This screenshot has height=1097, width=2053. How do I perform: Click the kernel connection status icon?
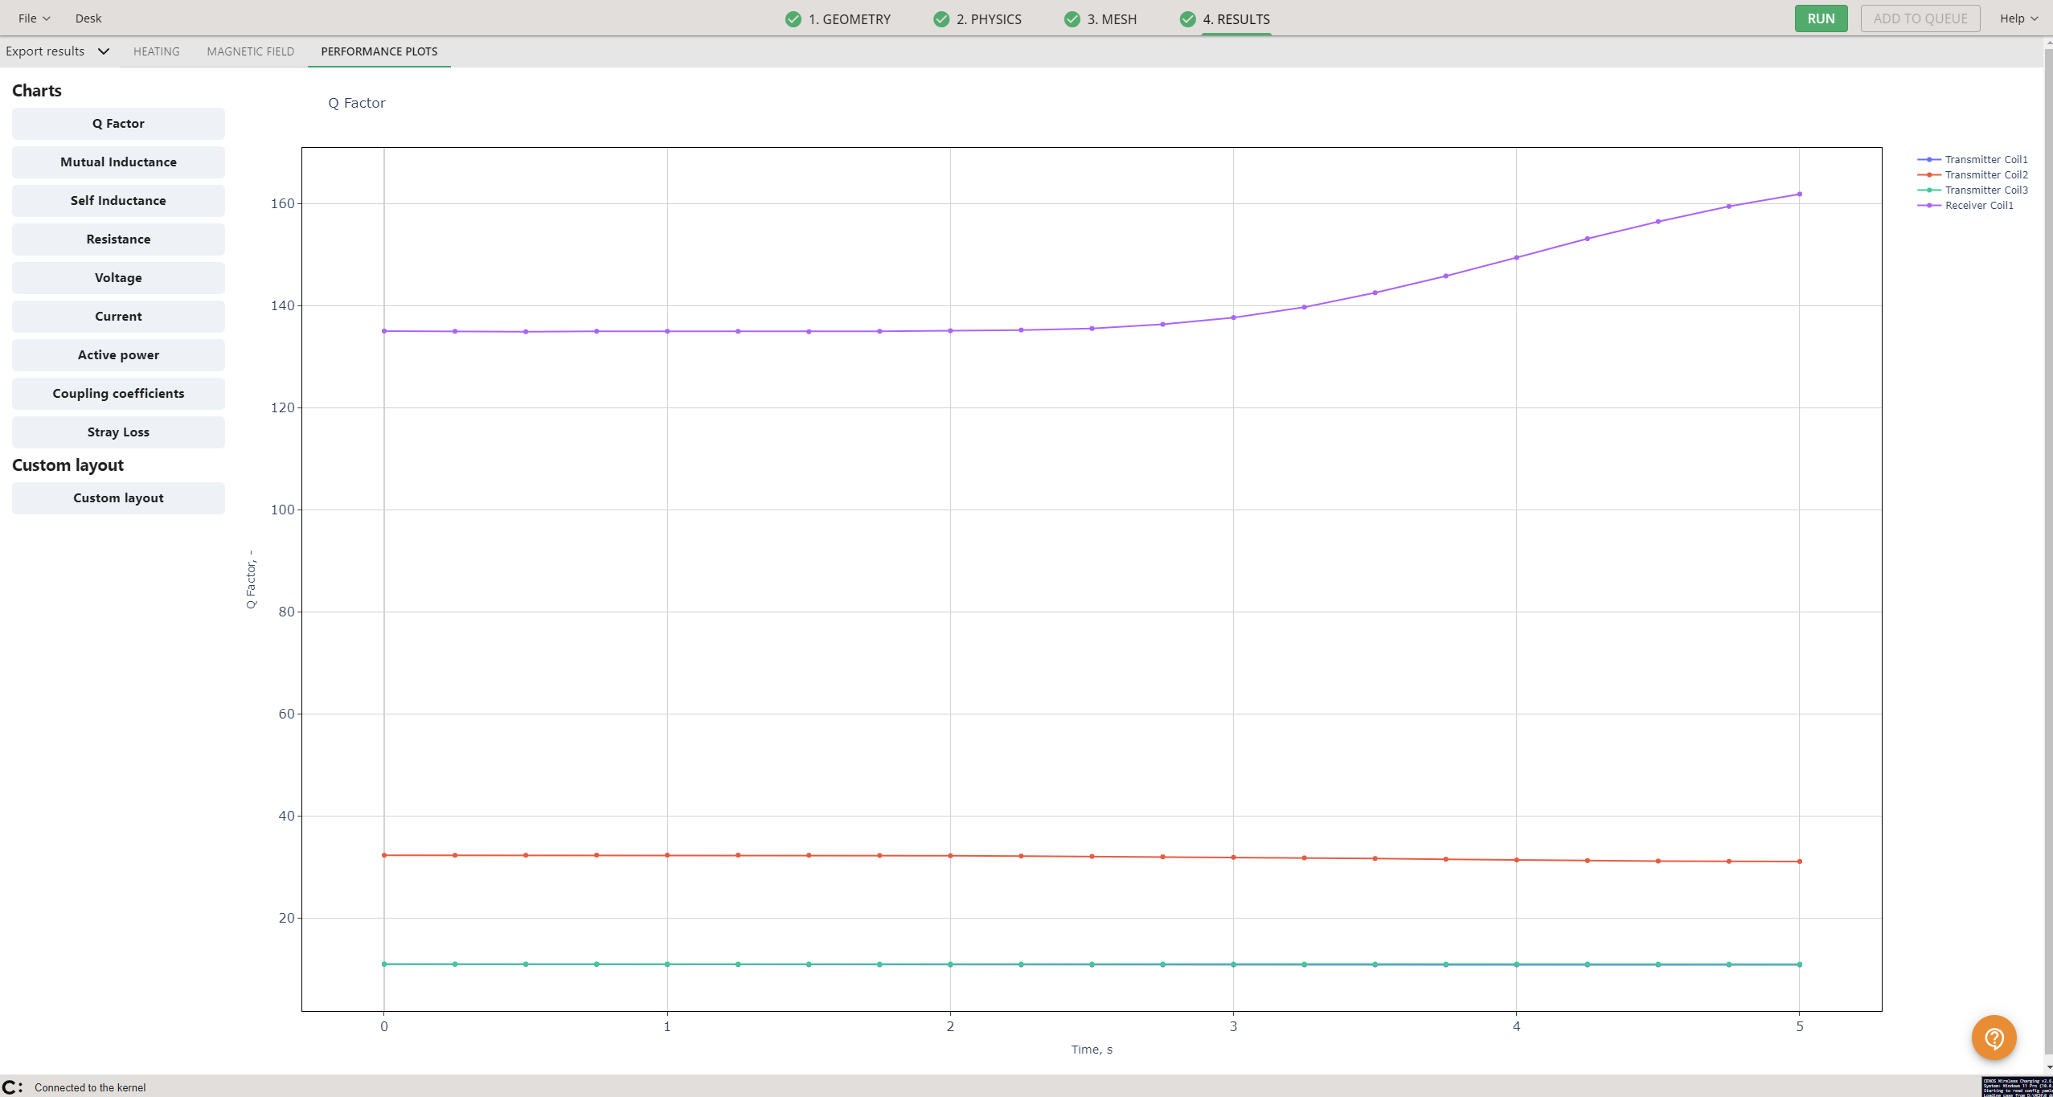[12, 1087]
